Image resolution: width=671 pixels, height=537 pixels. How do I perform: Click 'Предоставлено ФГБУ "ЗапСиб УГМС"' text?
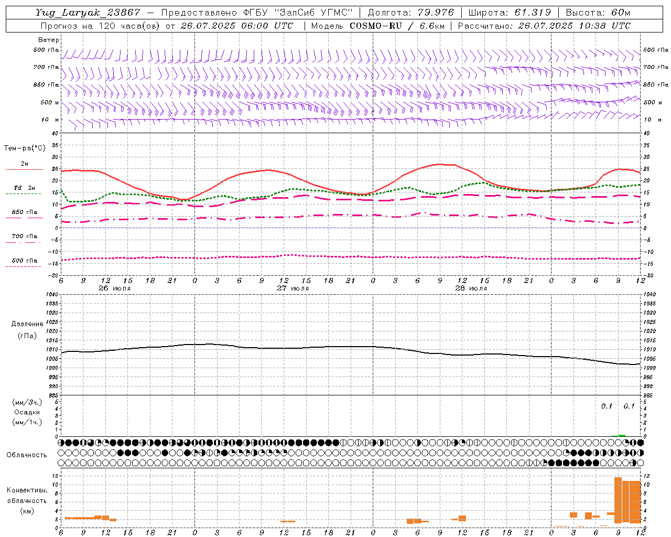(257, 13)
